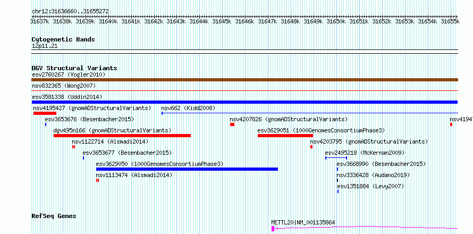The height and width of the screenshot is (234, 473).
Task: Click the DGV Structural Variants track title
Action: click(x=74, y=68)
